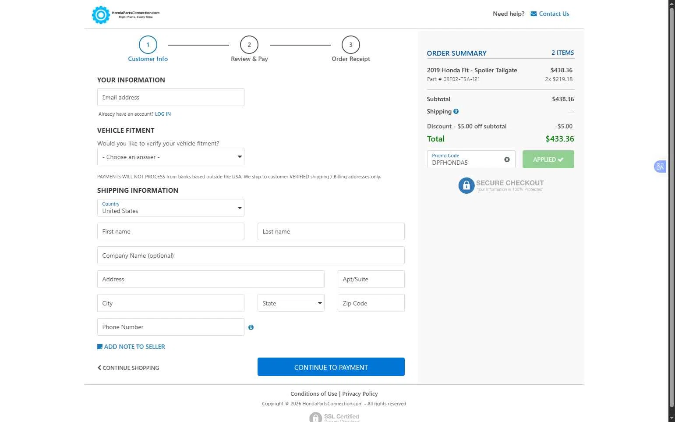Click the HondaPartsConnection gear logo
This screenshot has height=422, width=675.
tap(101, 15)
